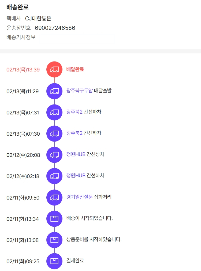Click the box icon next to 결제완료
This screenshot has width=201, height=271.
(54, 261)
